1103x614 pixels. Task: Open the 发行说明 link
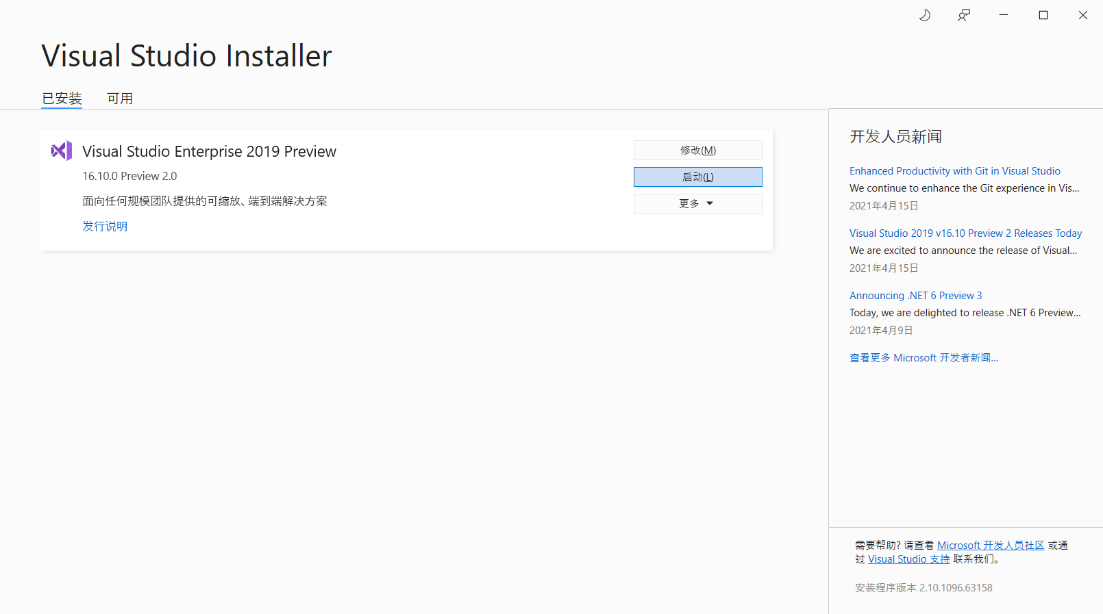[x=105, y=227]
